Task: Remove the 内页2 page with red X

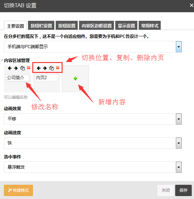Action: tap(58, 68)
